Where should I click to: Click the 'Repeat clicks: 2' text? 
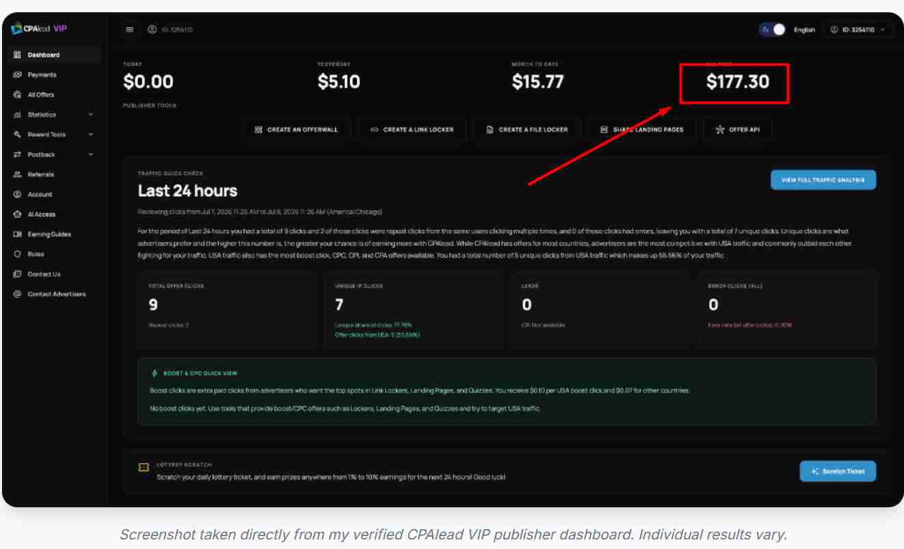click(169, 325)
